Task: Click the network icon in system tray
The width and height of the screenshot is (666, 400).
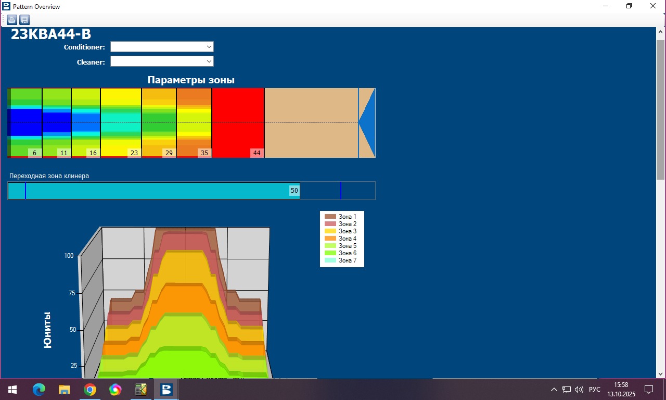Action: tap(567, 390)
